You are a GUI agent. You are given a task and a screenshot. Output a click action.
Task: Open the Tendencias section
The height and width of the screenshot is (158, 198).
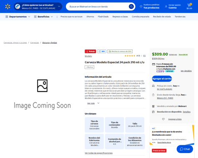(x=180, y=17)
